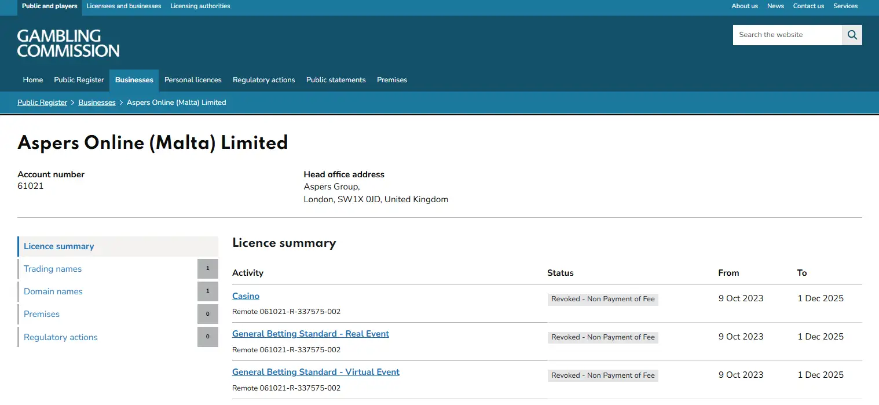The image size is (879, 405).
Task: Click Virtual Event row To date
Action: click(821, 375)
